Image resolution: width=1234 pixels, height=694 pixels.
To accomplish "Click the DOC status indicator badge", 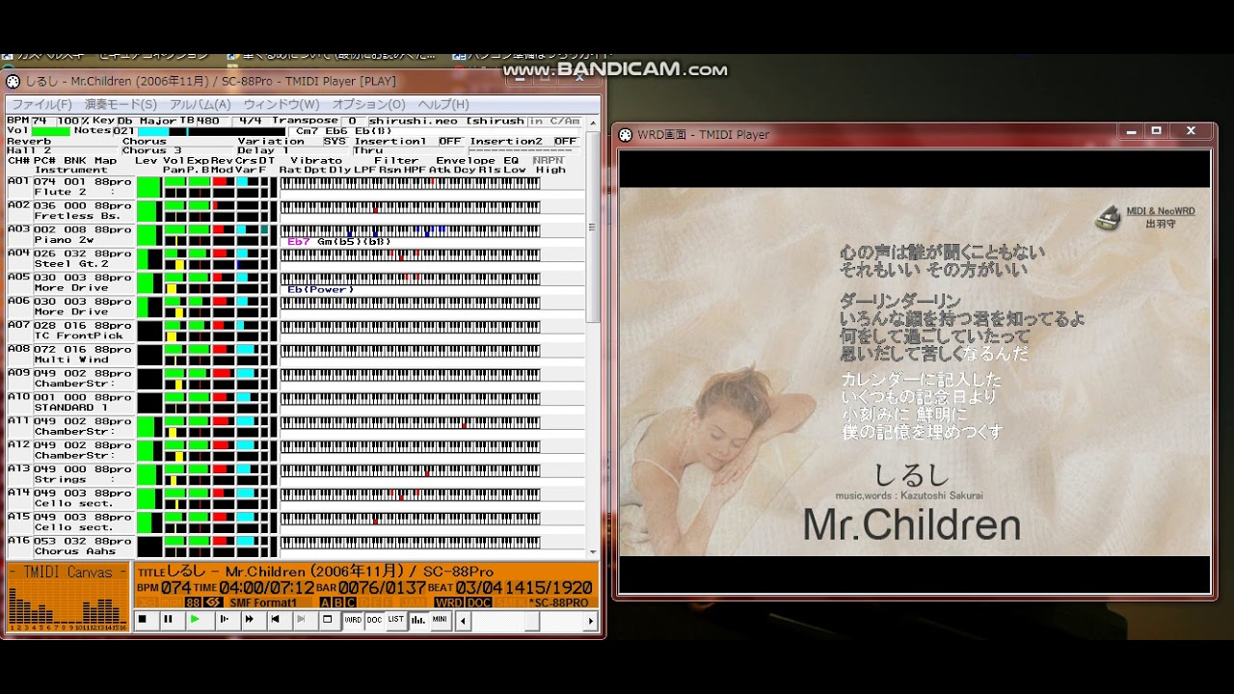I will click(x=479, y=602).
